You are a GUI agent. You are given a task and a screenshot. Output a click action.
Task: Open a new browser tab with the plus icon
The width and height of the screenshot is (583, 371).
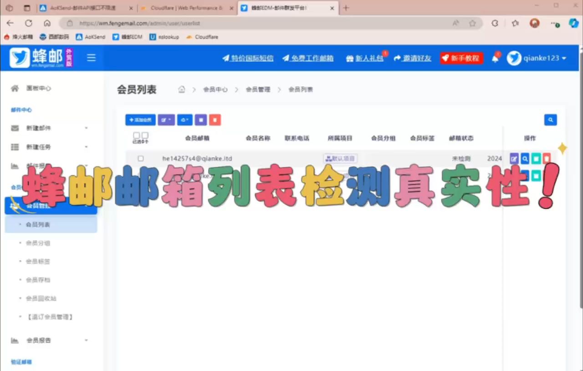[x=346, y=8]
